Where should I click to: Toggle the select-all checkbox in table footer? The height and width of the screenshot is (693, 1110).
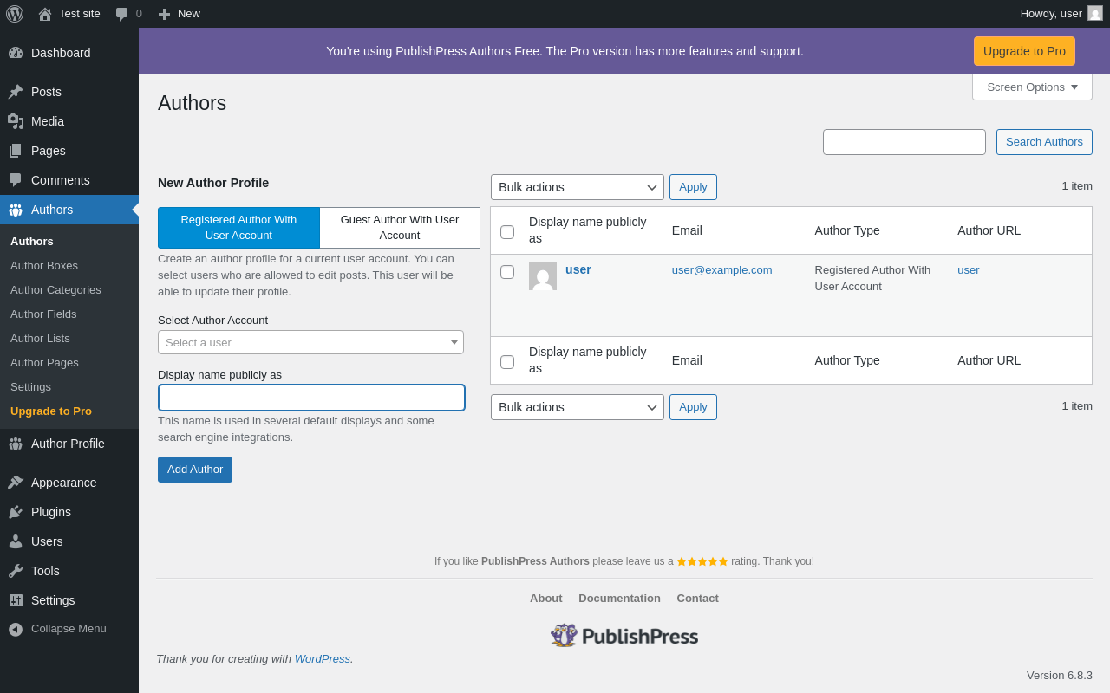pyautogui.click(x=507, y=361)
